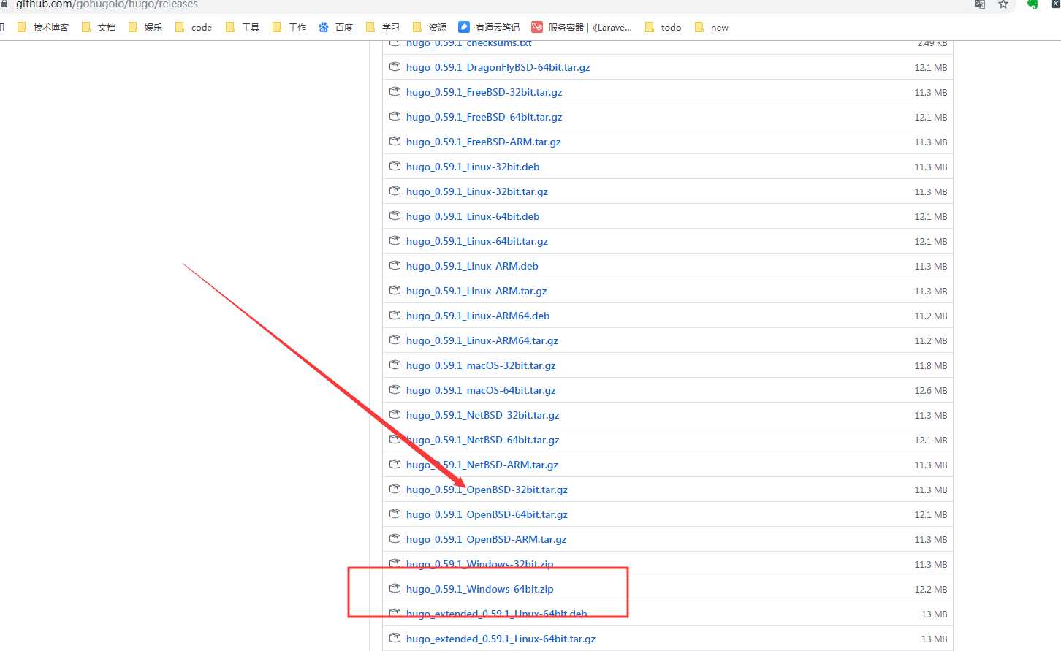1061x651 pixels.
Task: Click package icon beside Linux-ARM64.deb
Action: (395, 315)
